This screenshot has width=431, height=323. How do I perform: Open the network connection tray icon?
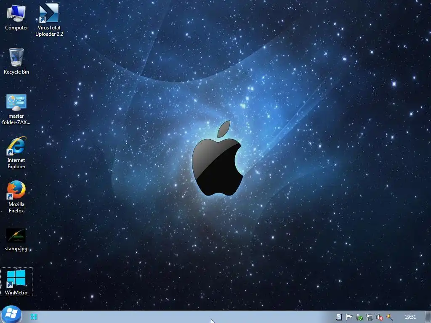(x=370, y=317)
